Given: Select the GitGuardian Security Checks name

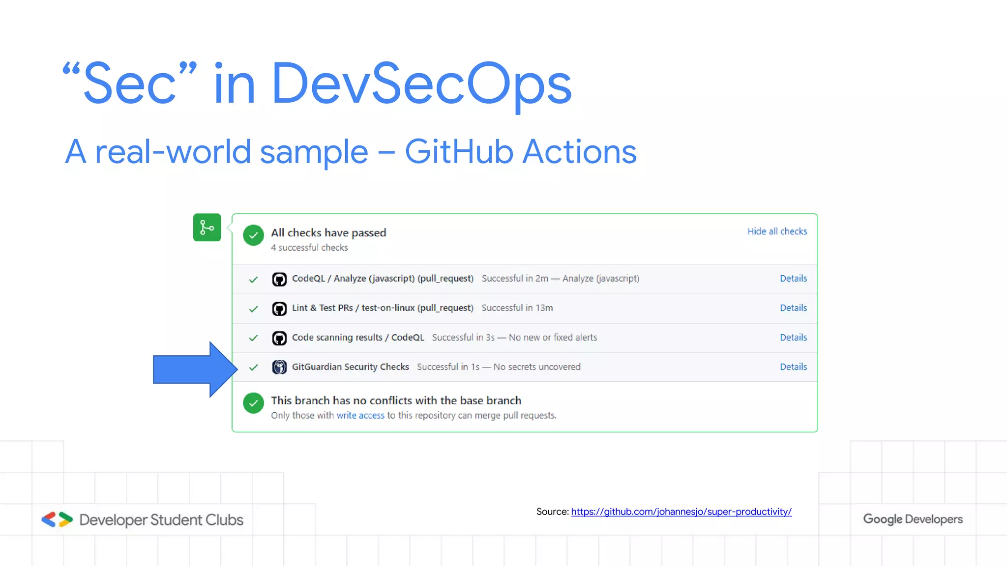Looking at the screenshot, I should click(350, 367).
